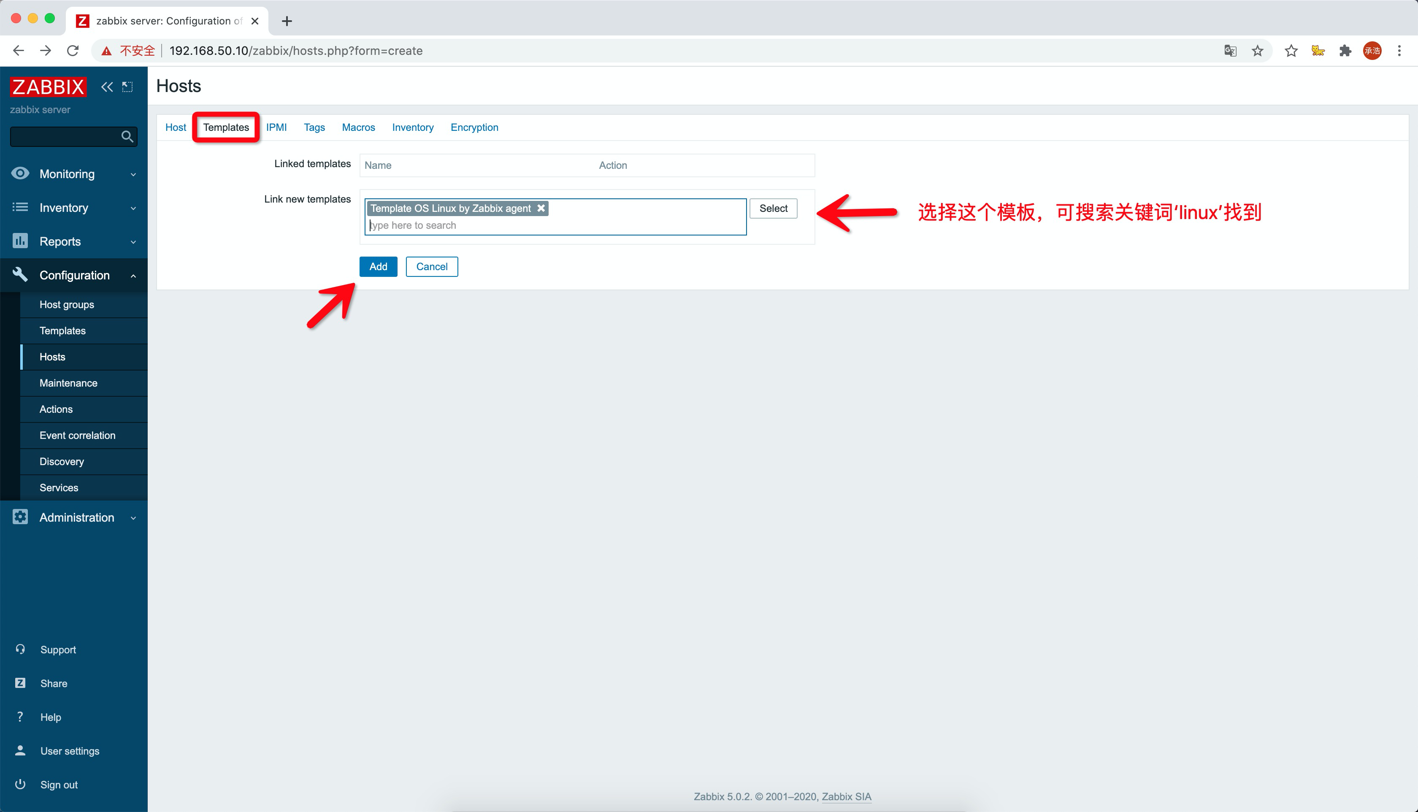
Task: Click the Select button for templates
Action: pos(773,208)
